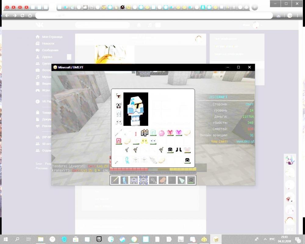Reload the page with browser refresh button

coord(22,15)
